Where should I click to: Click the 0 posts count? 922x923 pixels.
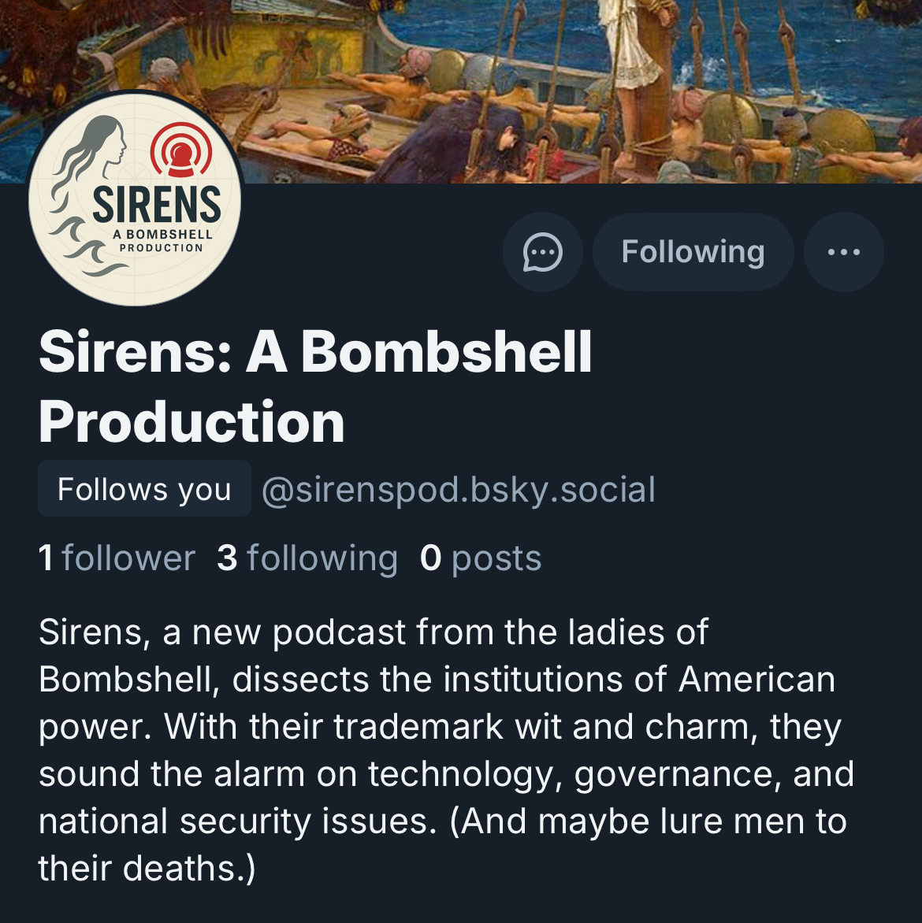[x=481, y=558]
